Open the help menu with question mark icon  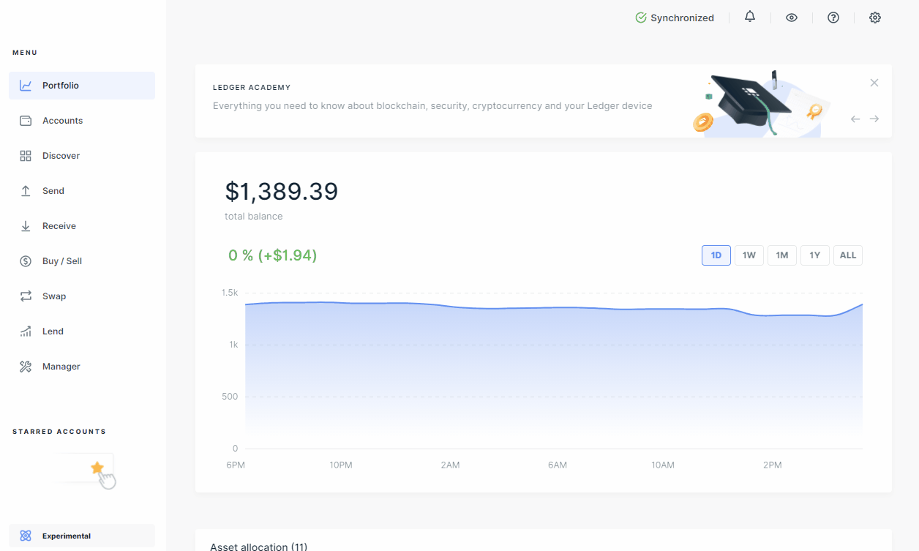(833, 17)
